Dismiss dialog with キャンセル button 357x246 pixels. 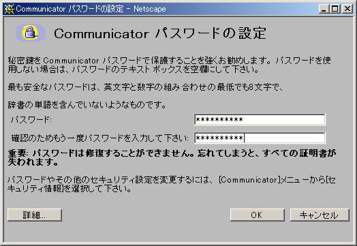(320, 215)
